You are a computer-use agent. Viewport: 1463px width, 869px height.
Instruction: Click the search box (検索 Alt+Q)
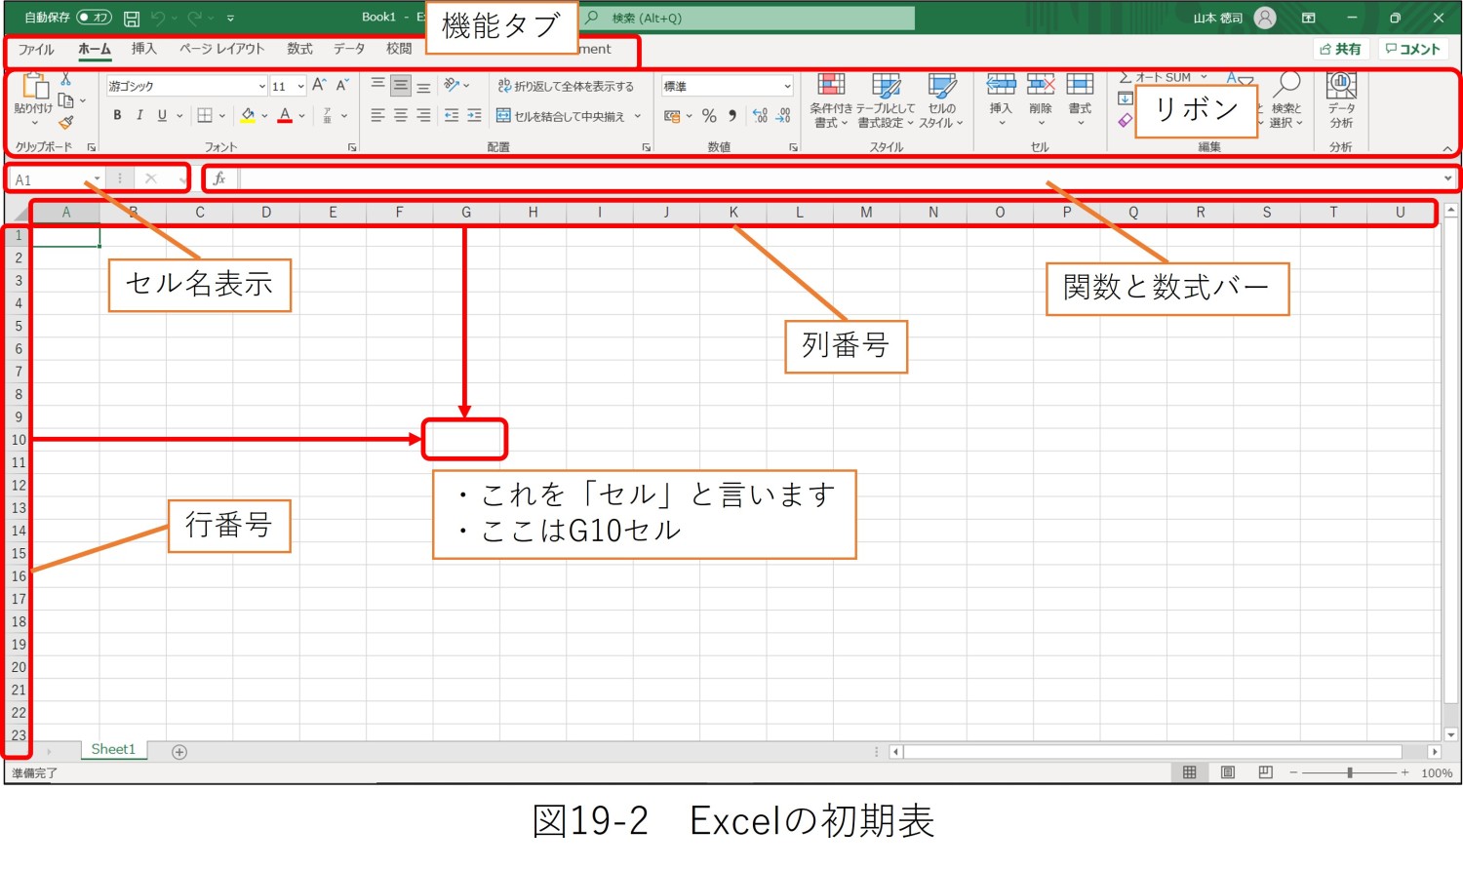pos(749,18)
